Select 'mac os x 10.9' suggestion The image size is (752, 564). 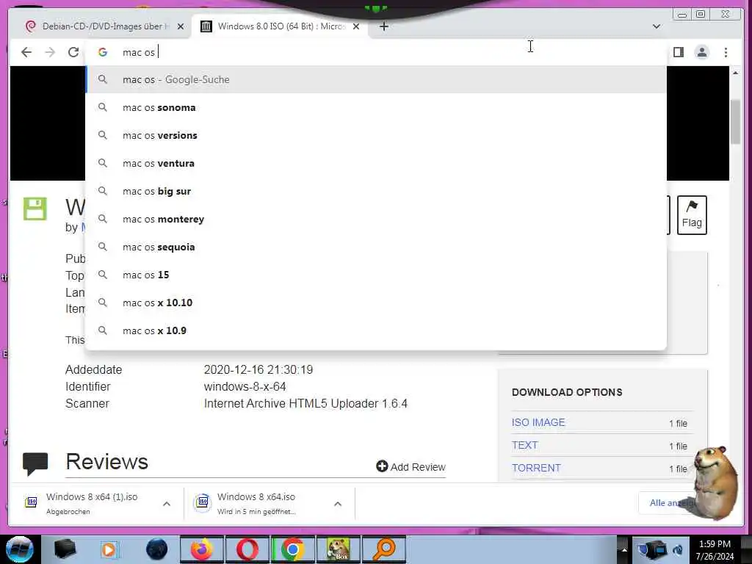pos(376,330)
